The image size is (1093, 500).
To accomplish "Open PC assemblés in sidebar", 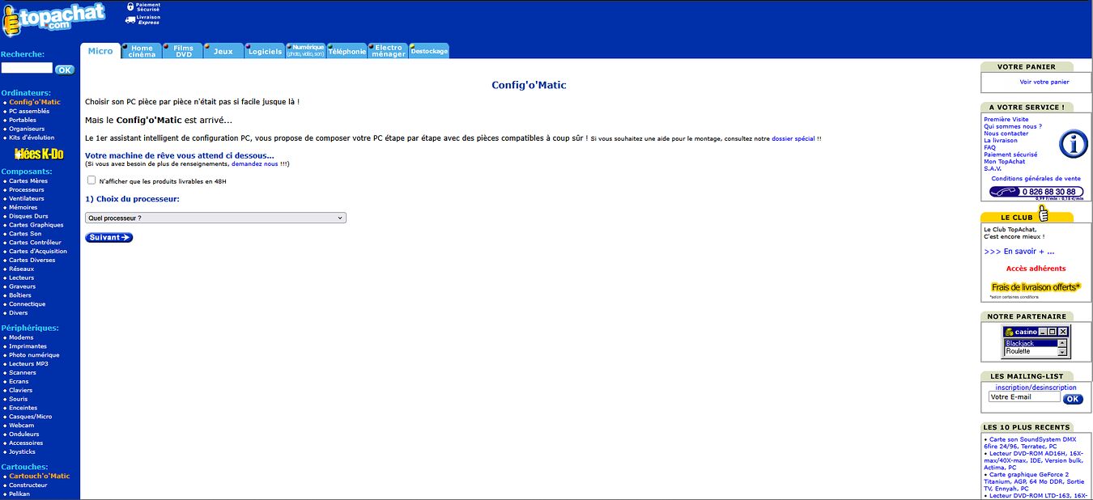I will (x=29, y=112).
